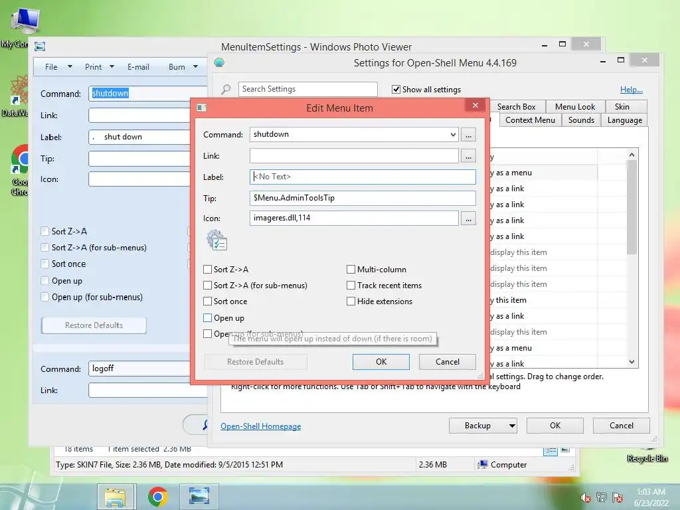Click the magnifier icon beside Search Settings
680x510 pixels.
pos(226,90)
